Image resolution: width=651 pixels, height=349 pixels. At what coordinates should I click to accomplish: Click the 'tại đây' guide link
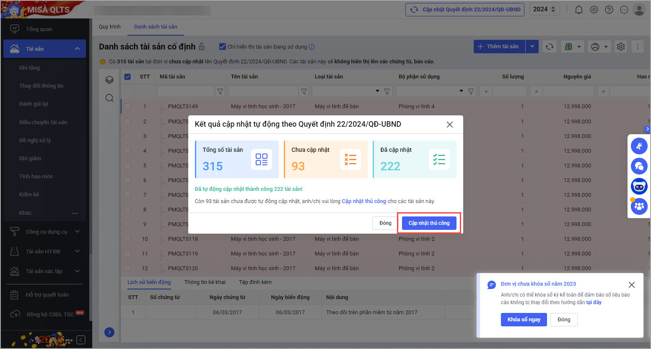594,302
